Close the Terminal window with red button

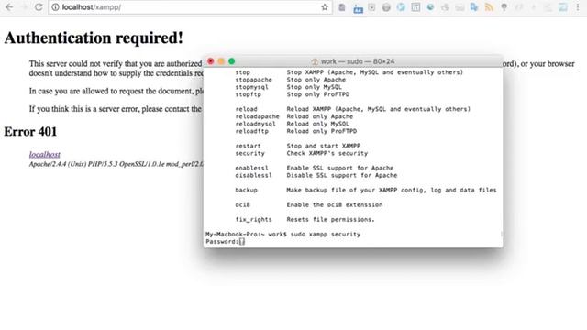pos(210,61)
